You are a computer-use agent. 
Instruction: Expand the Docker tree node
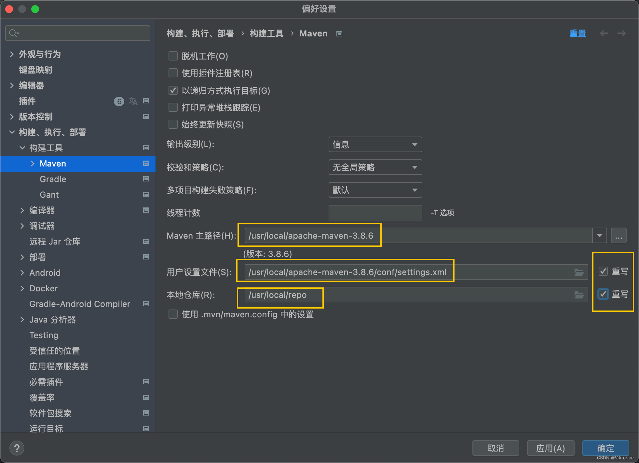point(22,288)
